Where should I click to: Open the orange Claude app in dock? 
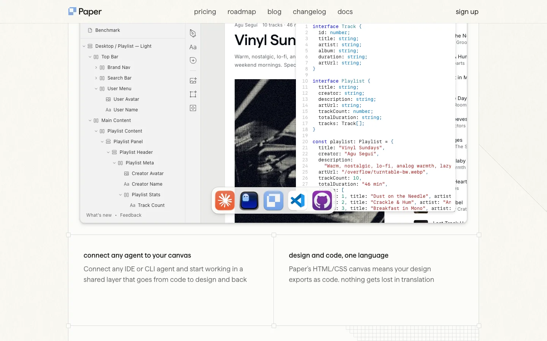pyautogui.click(x=225, y=200)
